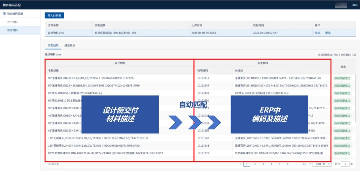This screenshot has width=360, height=171.
Task: Select the 设计物料.xlsx file row
Action: (x=200, y=33)
